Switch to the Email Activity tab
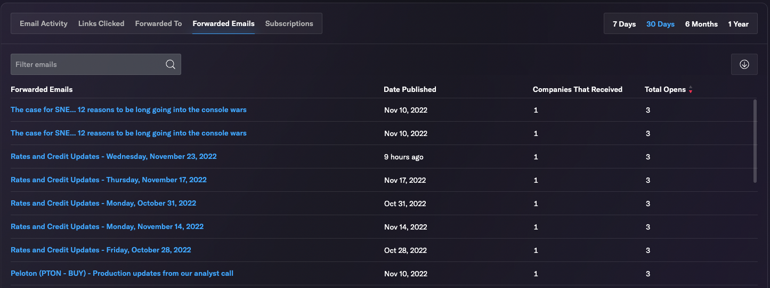This screenshot has width=770, height=288. [x=44, y=23]
